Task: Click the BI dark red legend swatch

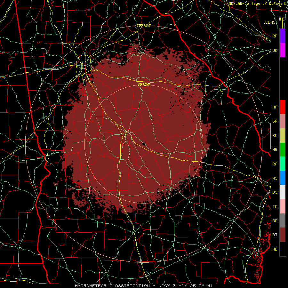Action: click(x=283, y=235)
